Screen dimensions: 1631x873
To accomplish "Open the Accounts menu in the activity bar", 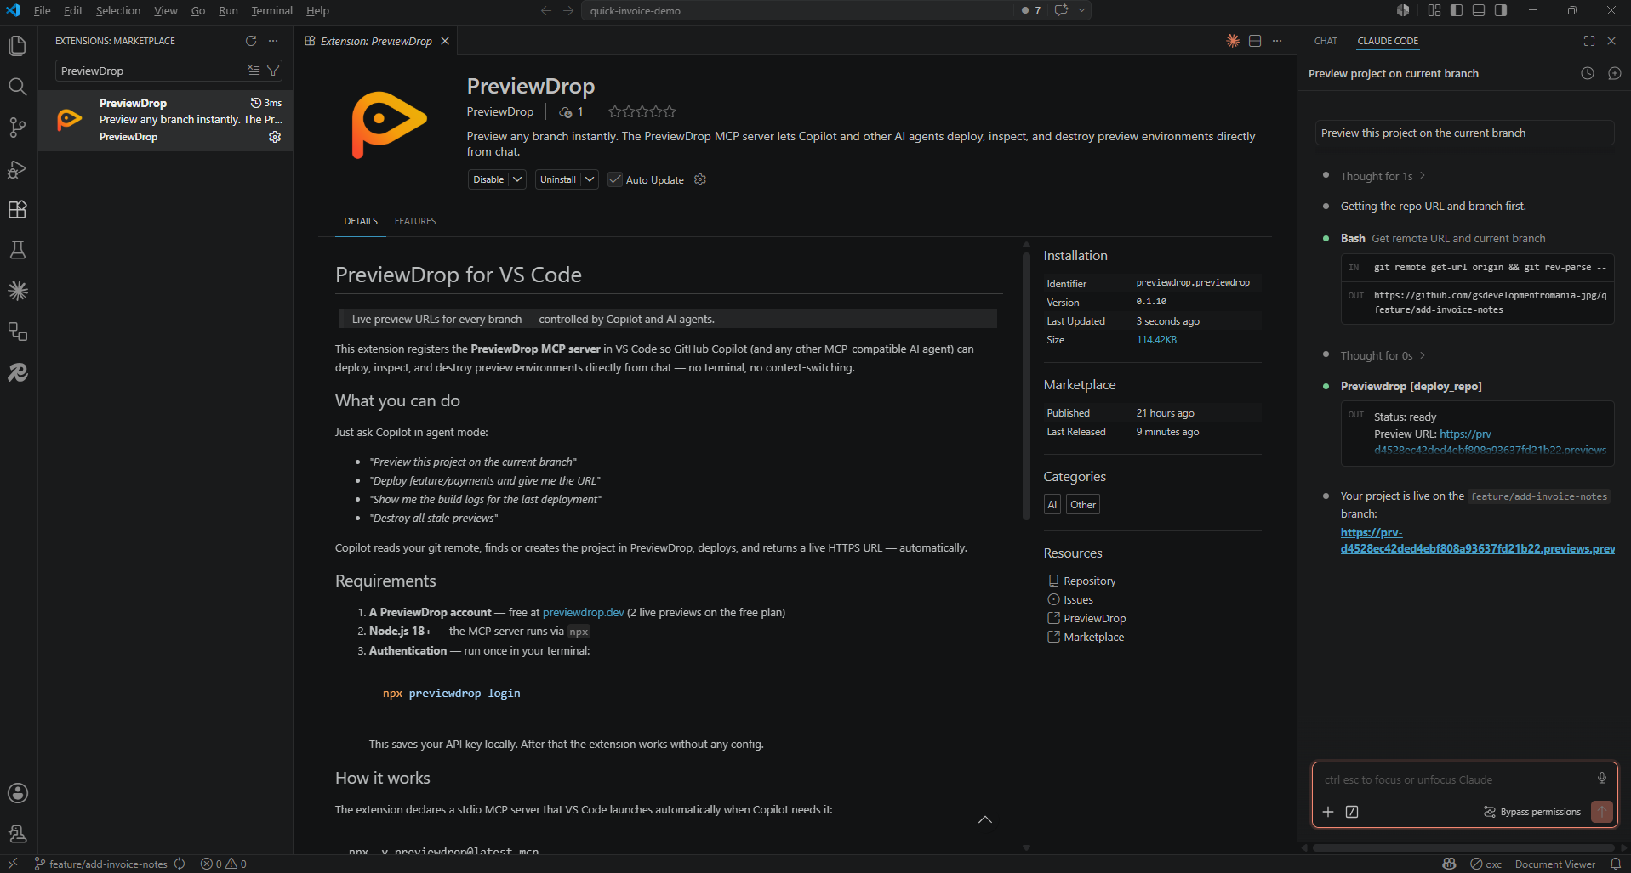I will (17, 793).
